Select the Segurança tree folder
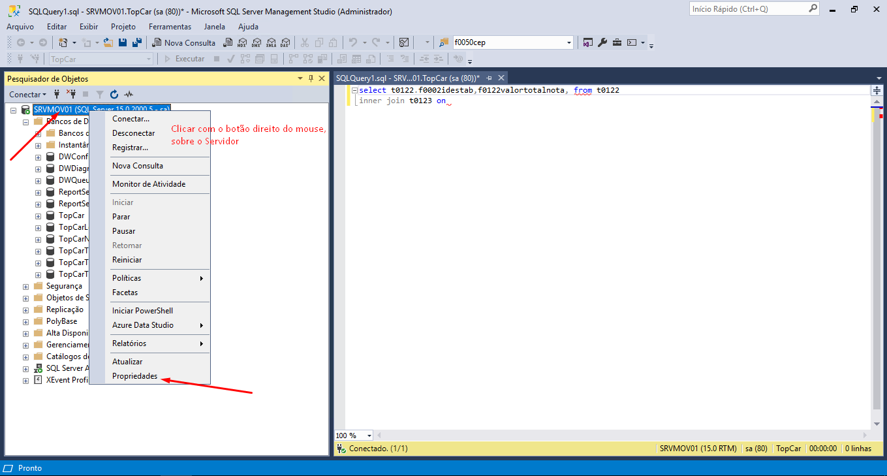 (x=64, y=286)
